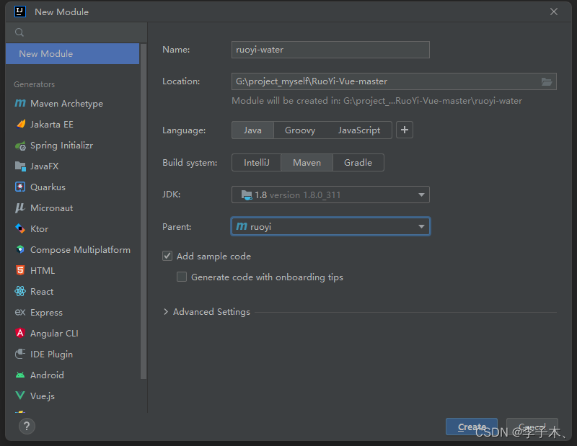577x446 pixels.
Task: Click the Name input field
Action: (330, 50)
